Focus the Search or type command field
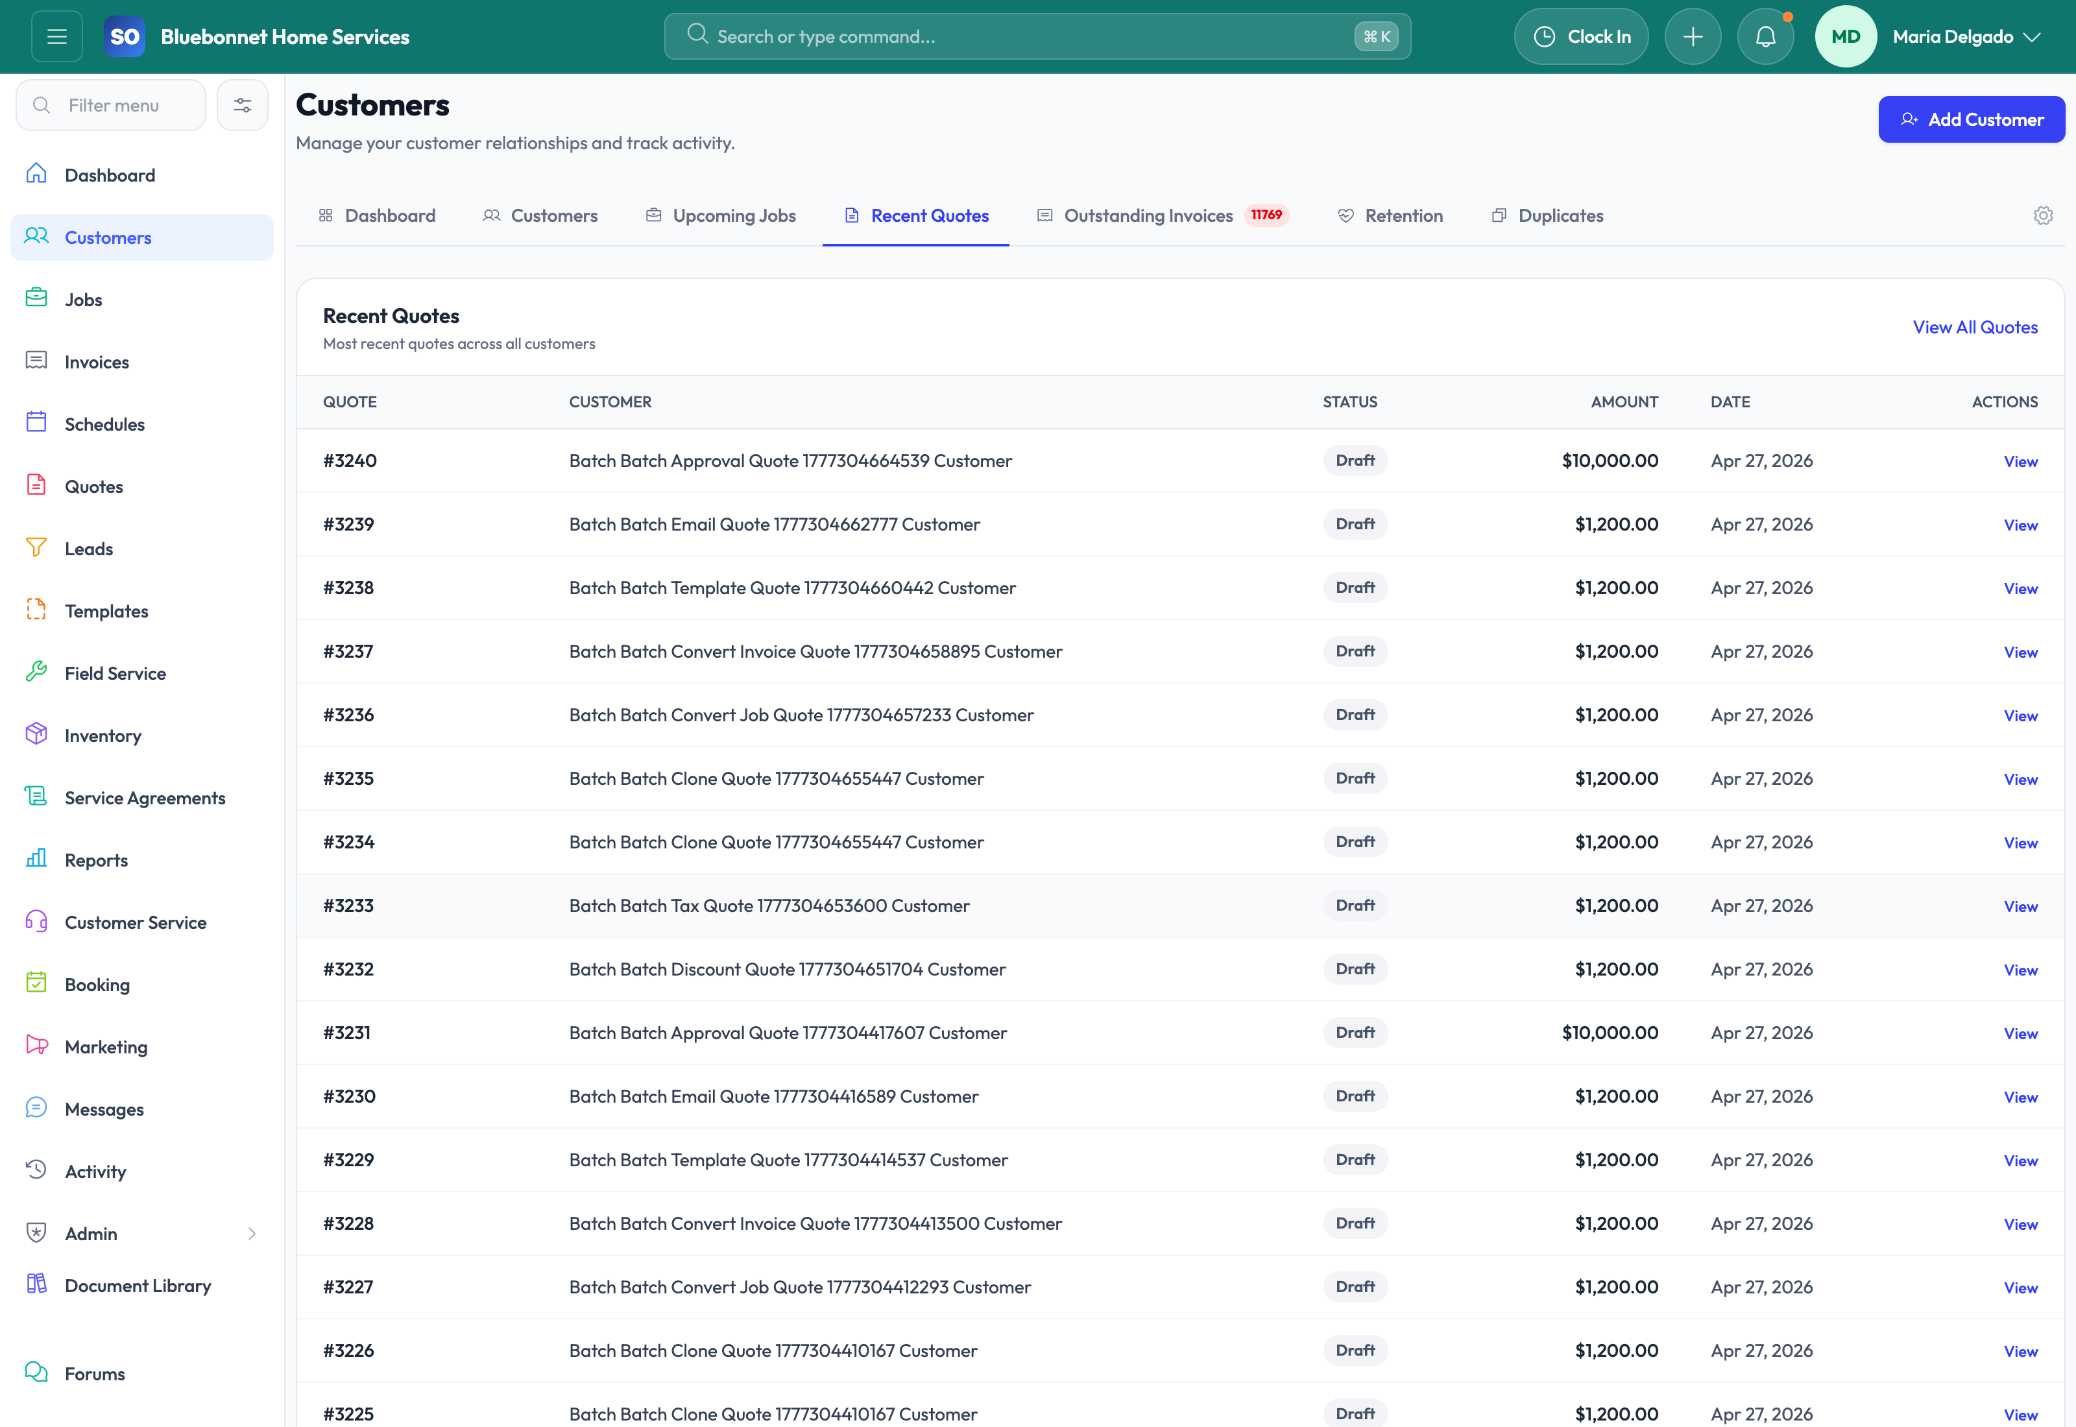Viewport: 2076px width, 1427px height. point(1037,37)
